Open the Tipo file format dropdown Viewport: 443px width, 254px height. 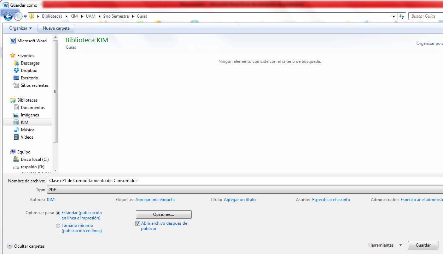(x=244, y=190)
